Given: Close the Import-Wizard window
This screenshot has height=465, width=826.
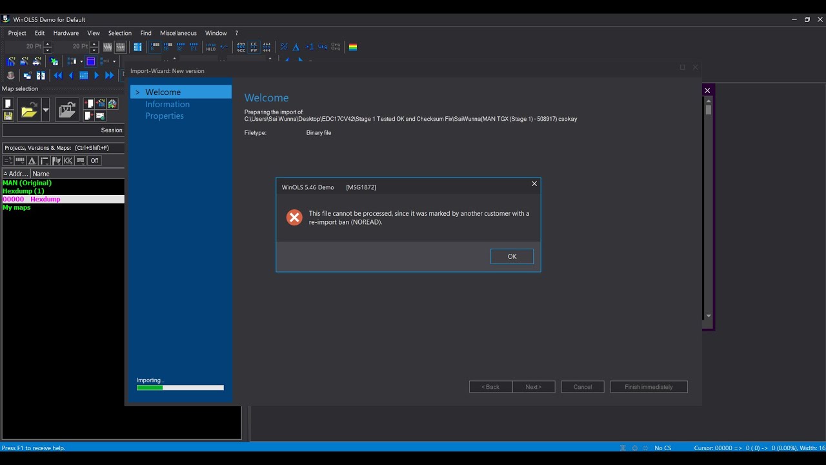Looking at the screenshot, I should coord(695,67).
